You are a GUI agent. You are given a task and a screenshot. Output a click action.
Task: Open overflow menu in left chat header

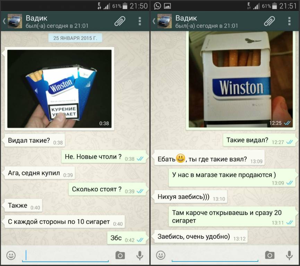pos(140,21)
